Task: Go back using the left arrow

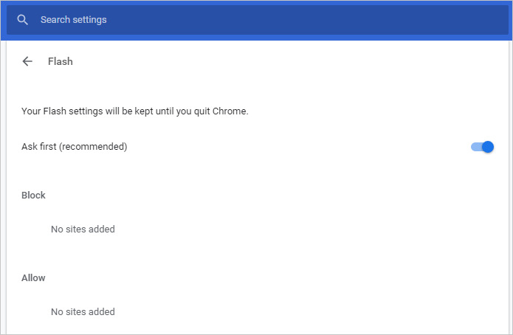Action: pyautogui.click(x=27, y=61)
